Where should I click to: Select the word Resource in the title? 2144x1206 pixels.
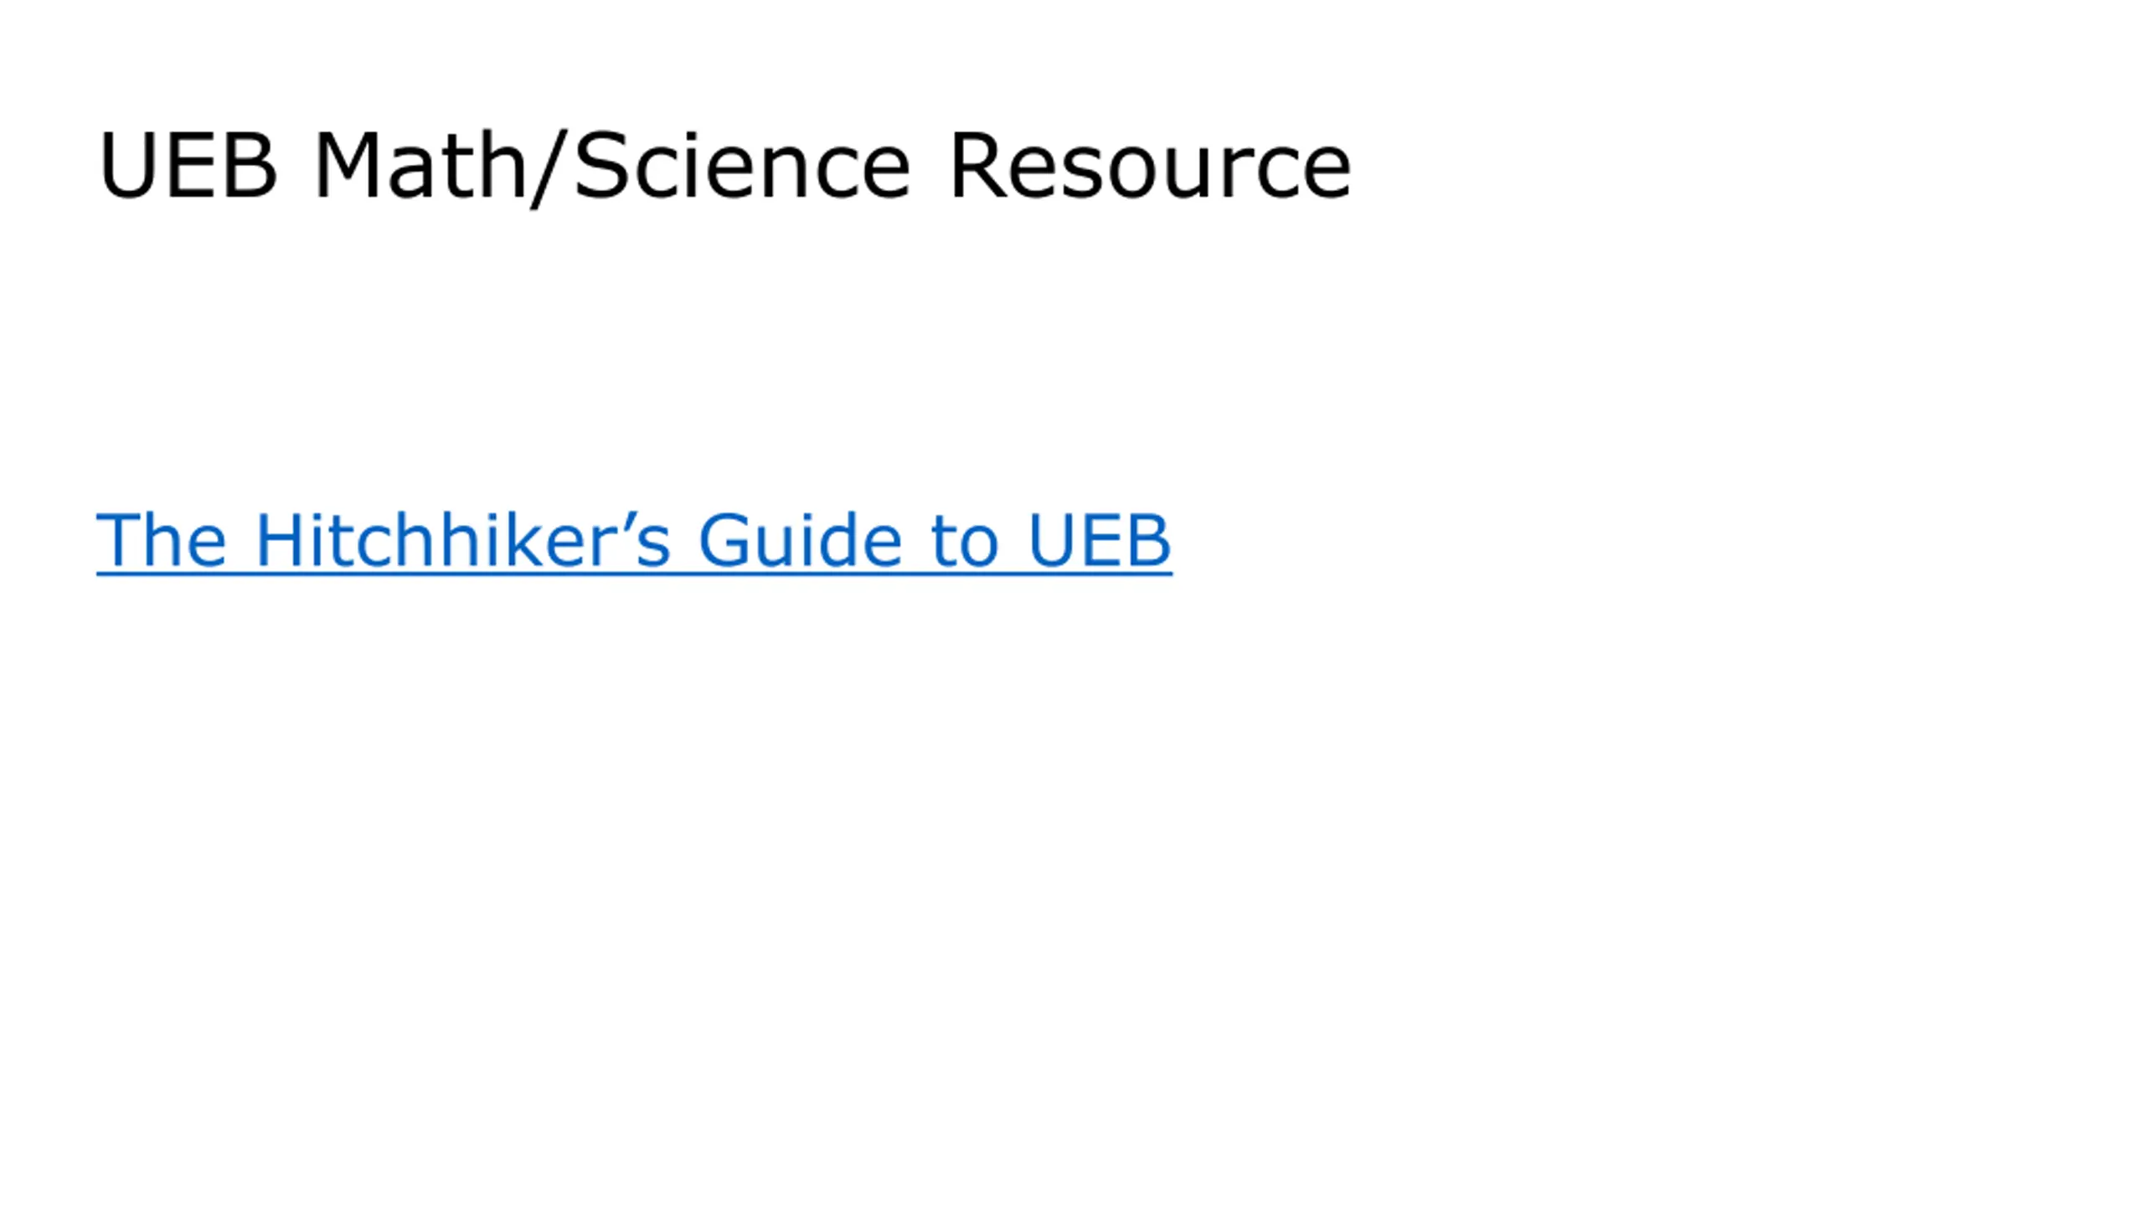[1151, 167]
